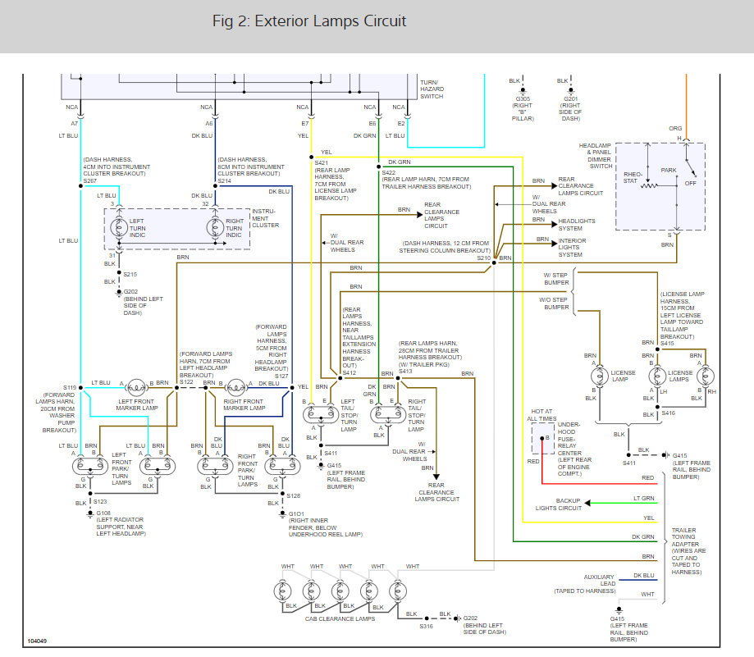
Task: Click the BACKUP LIGHTS CIRCUIT label
Action: click(x=558, y=504)
